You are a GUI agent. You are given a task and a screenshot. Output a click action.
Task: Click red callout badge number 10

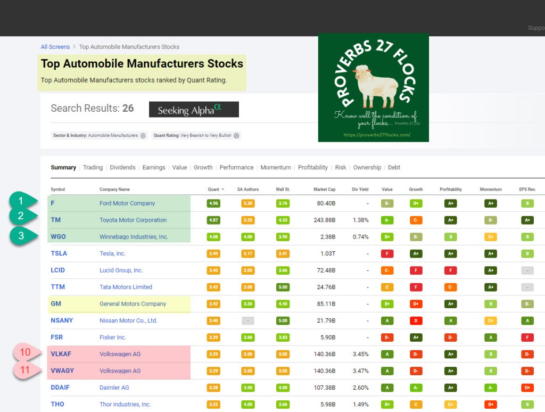coord(26,352)
